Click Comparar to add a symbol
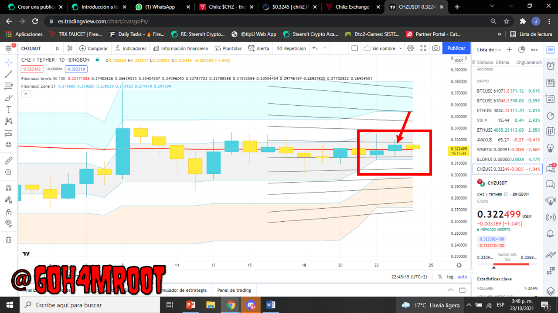The image size is (558, 313). click(93, 48)
